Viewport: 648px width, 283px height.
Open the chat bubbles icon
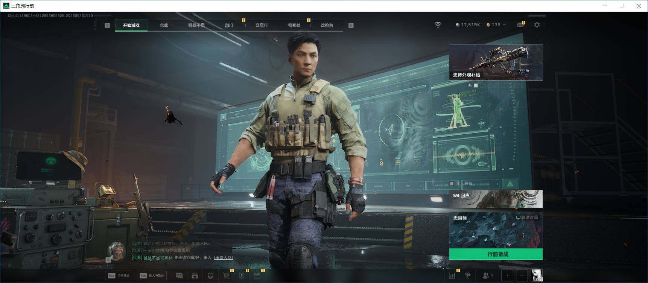179,276
